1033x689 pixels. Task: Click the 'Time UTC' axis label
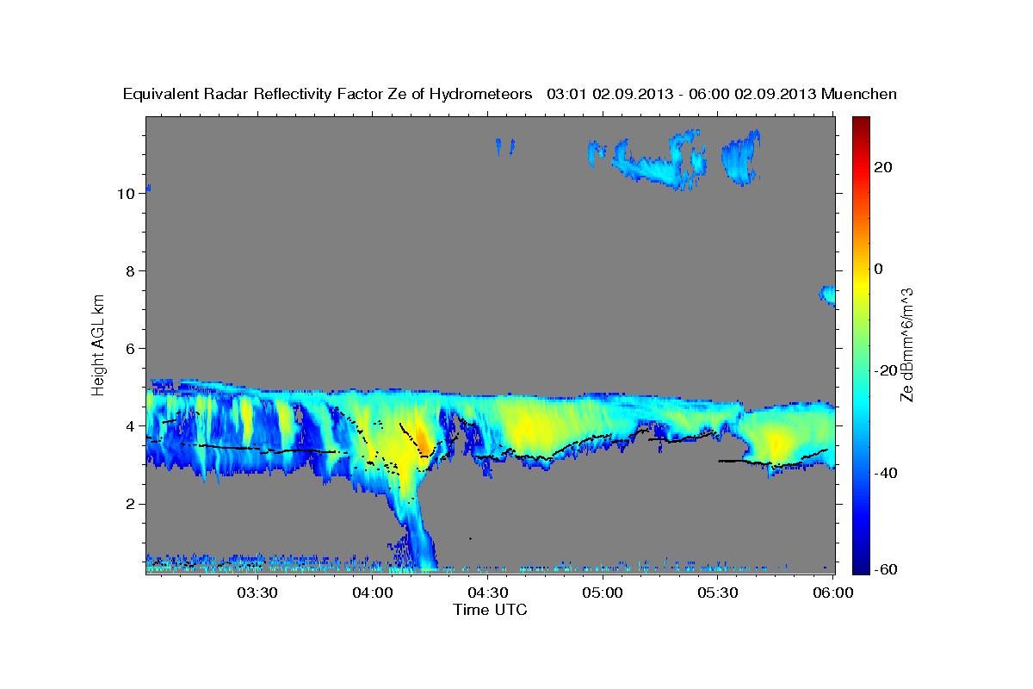[490, 609]
